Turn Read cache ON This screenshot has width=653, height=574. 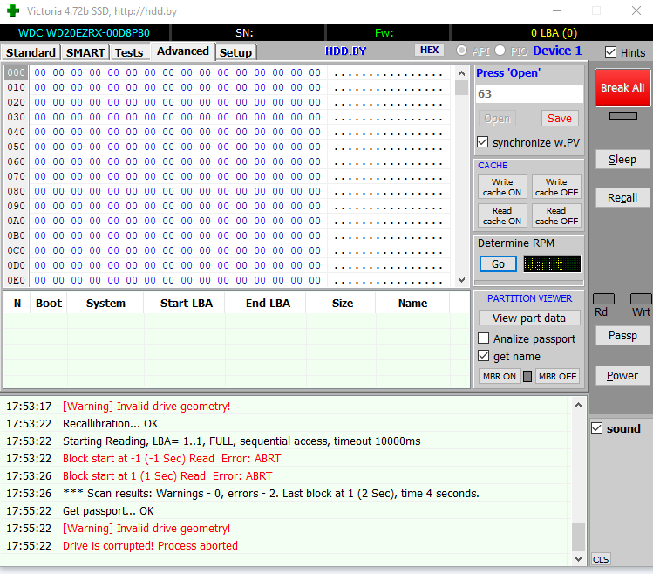click(x=502, y=215)
